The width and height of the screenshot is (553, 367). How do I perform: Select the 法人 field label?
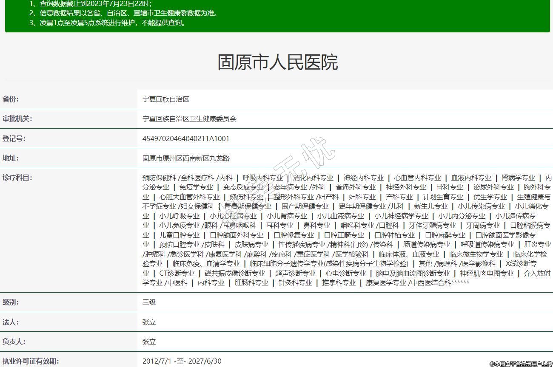[x=11, y=322]
